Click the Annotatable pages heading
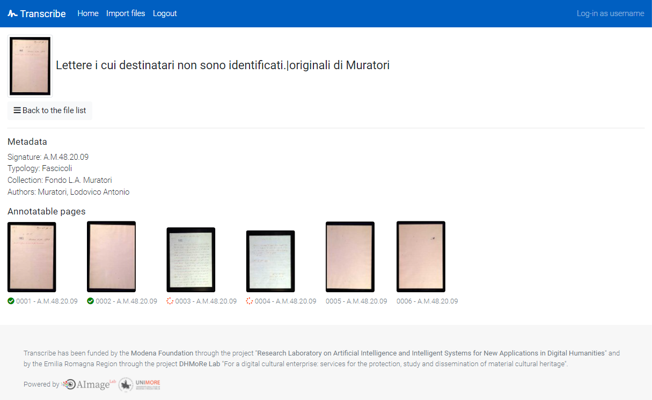The image size is (652, 400). click(x=47, y=211)
